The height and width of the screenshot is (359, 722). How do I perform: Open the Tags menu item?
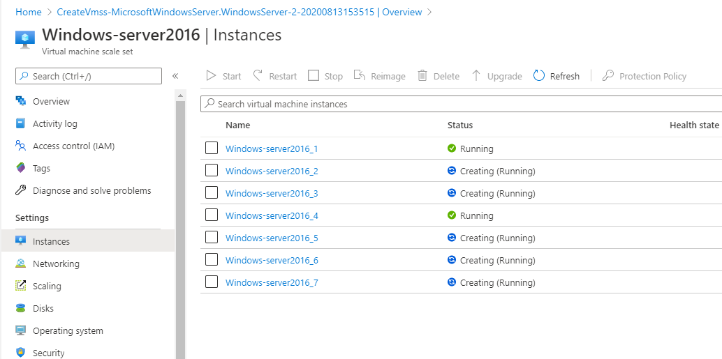[41, 168]
